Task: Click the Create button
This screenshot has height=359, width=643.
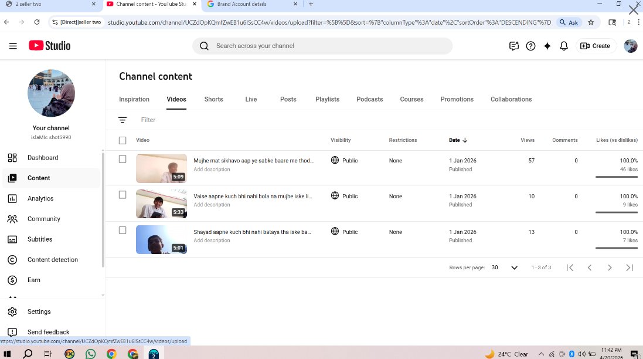Action: point(596,46)
